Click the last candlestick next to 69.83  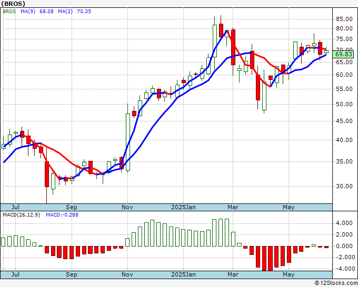coord(326,52)
